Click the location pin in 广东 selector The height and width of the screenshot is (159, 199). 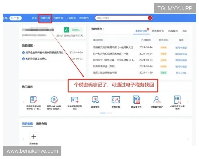pyautogui.click(x=12, y=18)
